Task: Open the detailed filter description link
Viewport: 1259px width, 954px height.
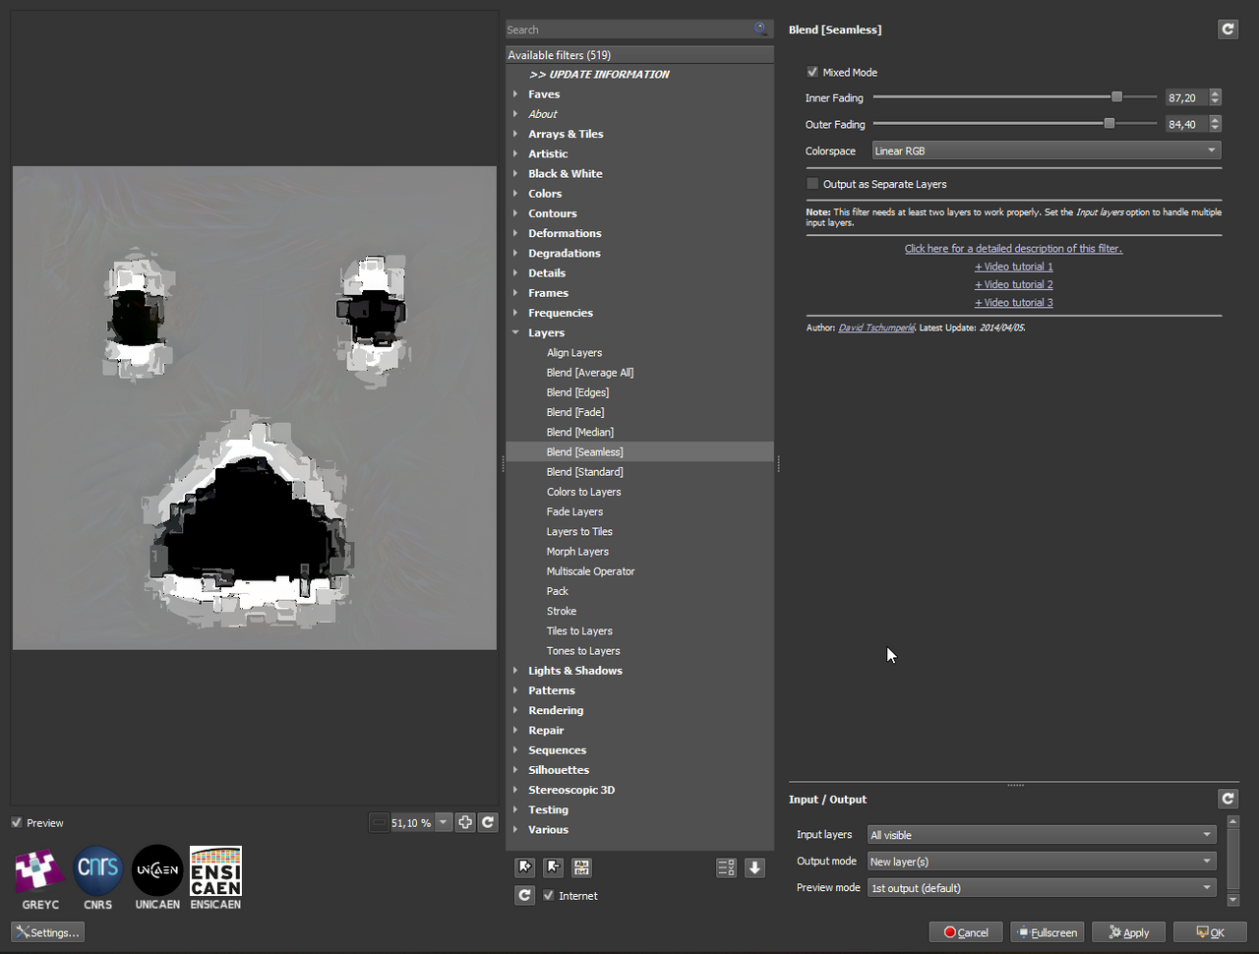Action: coord(1013,249)
